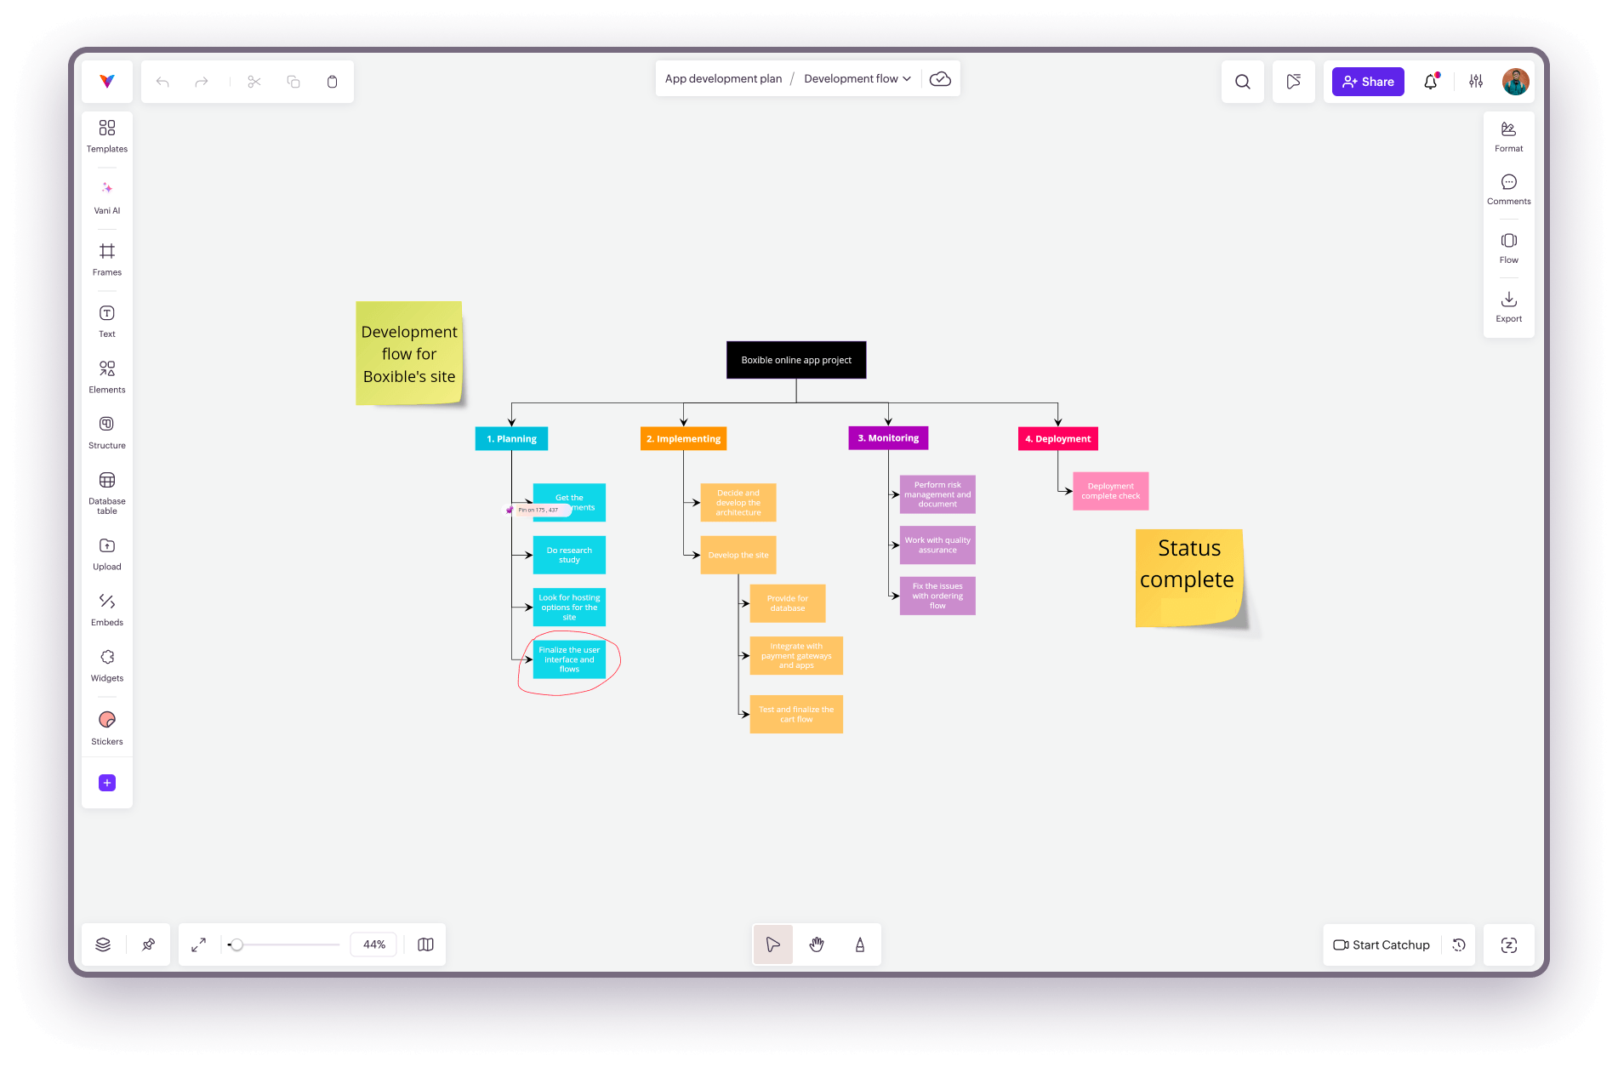The height and width of the screenshot is (1067, 1618).
Task: Open the App development plan breadcrumb
Action: (723, 79)
